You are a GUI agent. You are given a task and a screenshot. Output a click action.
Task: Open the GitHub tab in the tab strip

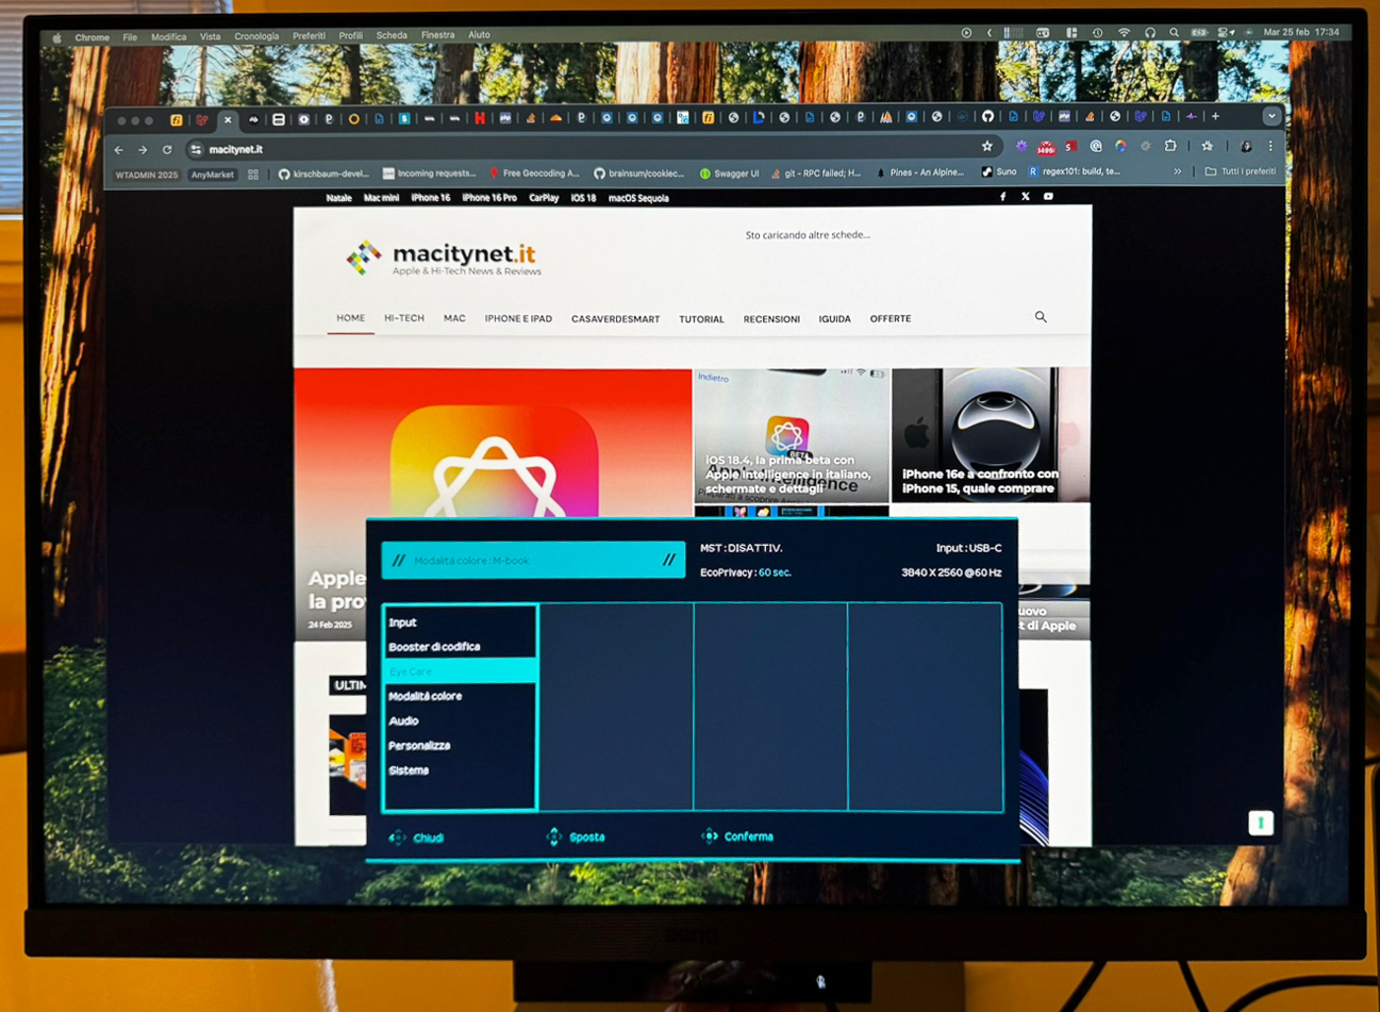[988, 116]
